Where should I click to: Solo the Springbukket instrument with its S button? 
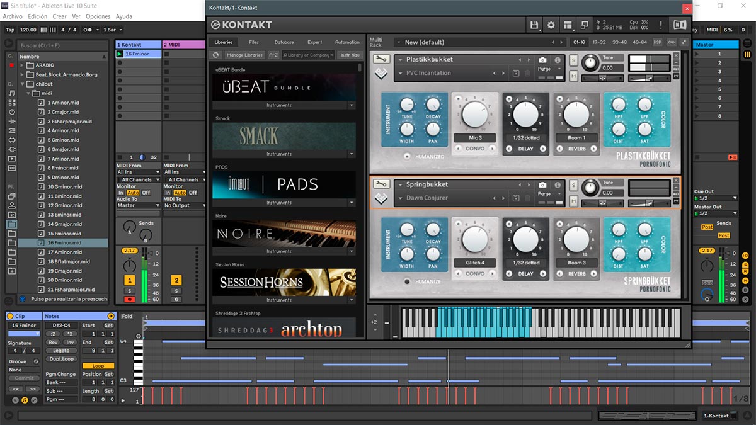[x=574, y=185]
